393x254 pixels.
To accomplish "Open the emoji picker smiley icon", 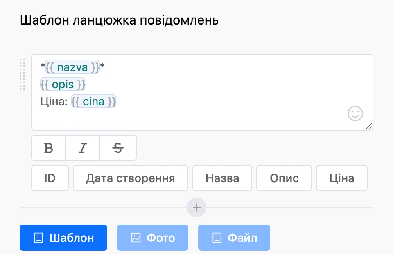I will [355, 114].
